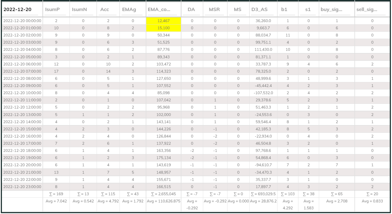Select the yellow highlighted 15,100 cell
Image resolution: width=392 pixels, height=214 pixels.
click(163, 28)
